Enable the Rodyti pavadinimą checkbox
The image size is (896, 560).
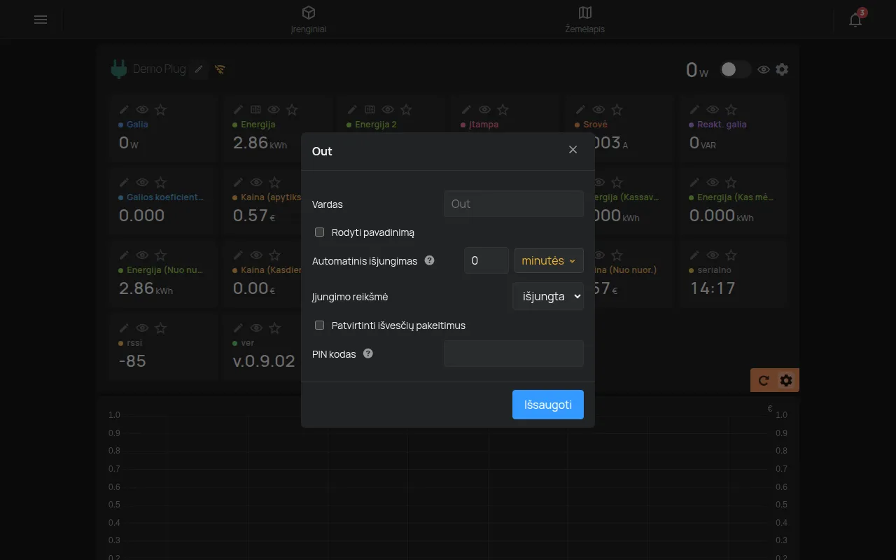[319, 232]
